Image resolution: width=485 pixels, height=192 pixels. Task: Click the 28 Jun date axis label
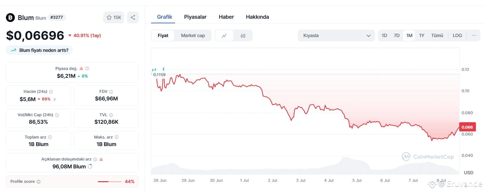(160, 181)
